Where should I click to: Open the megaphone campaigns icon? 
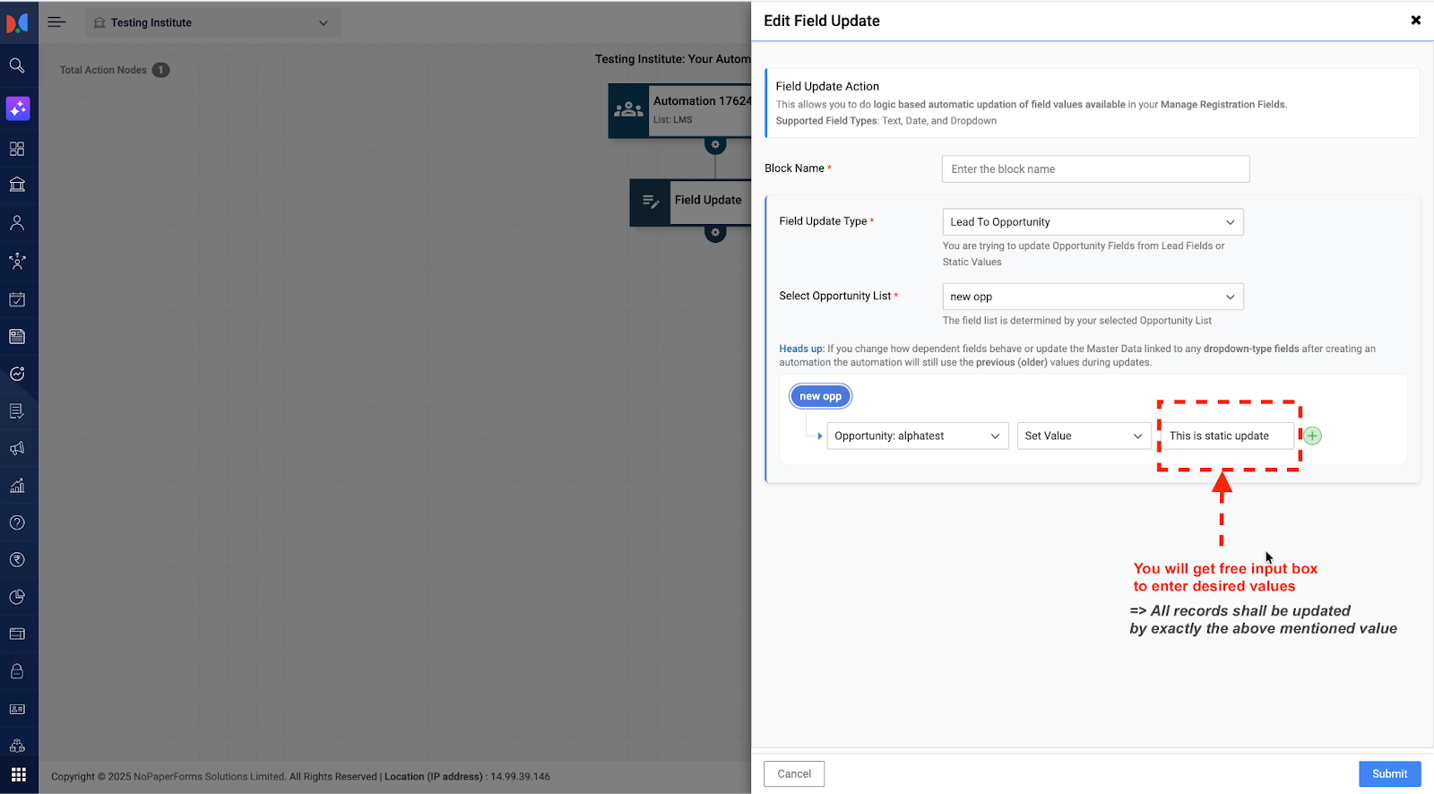pyautogui.click(x=17, y=448)
